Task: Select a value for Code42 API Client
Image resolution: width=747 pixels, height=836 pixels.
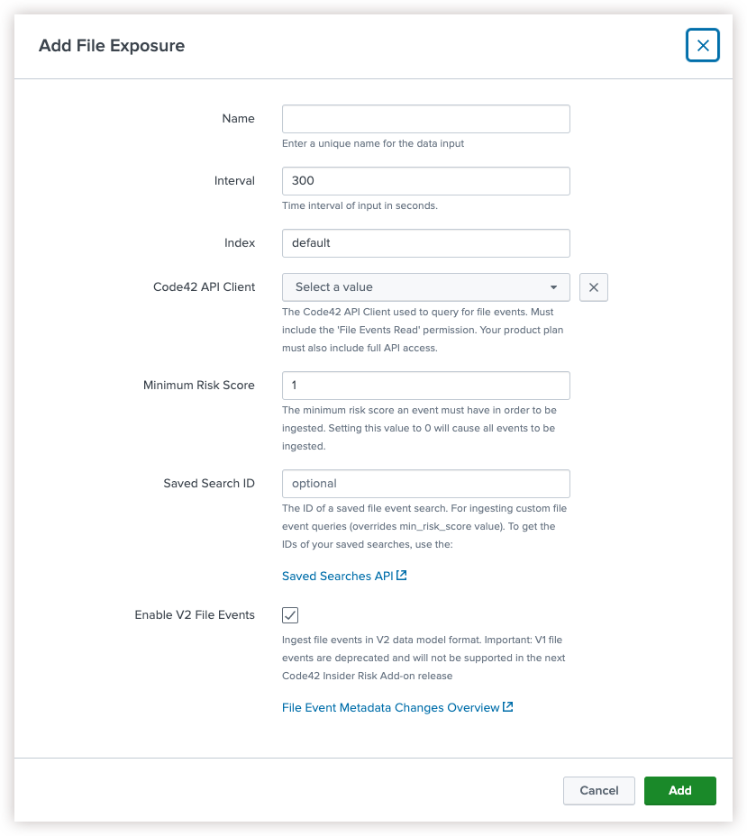Action: tap(425, 286)
